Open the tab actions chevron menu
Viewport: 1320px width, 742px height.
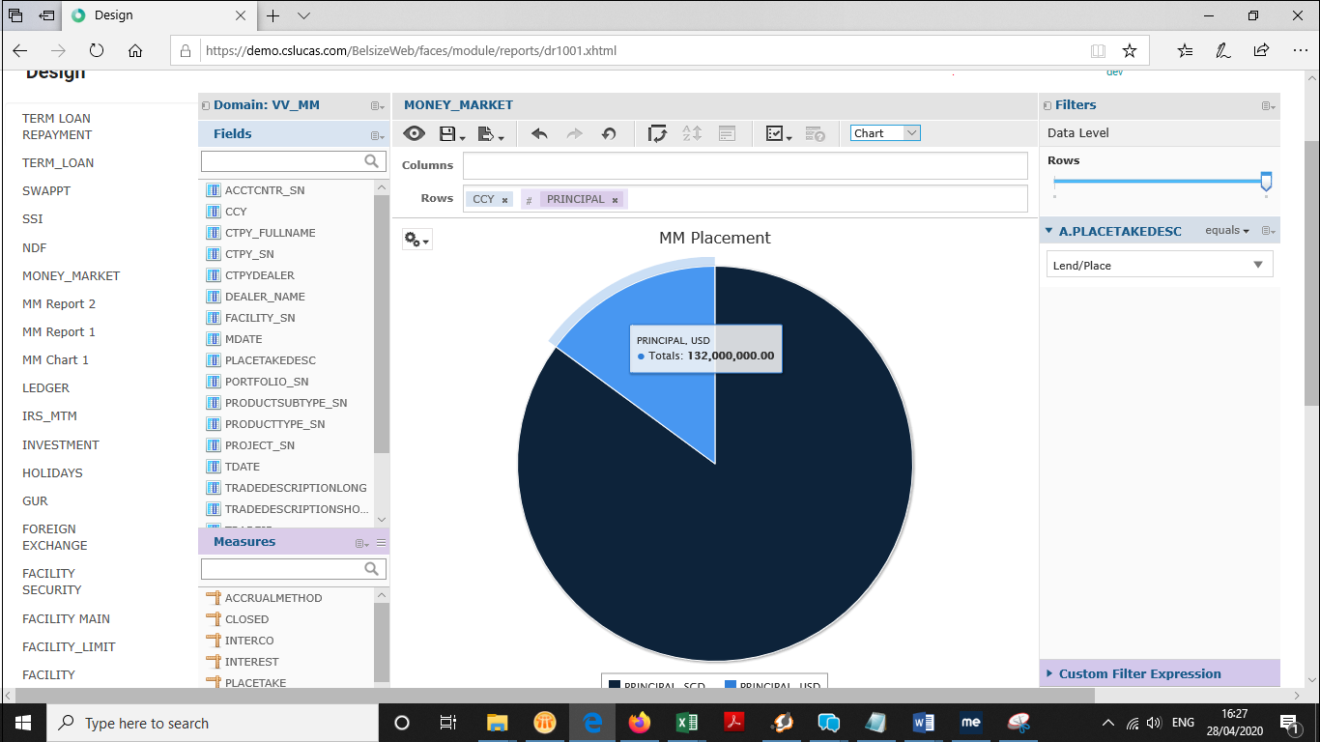click(x=303, y=15)
